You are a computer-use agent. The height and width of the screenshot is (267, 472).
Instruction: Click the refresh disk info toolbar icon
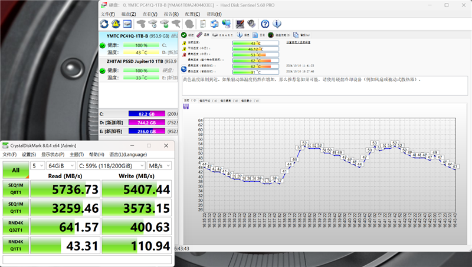(x=104, y=24)
